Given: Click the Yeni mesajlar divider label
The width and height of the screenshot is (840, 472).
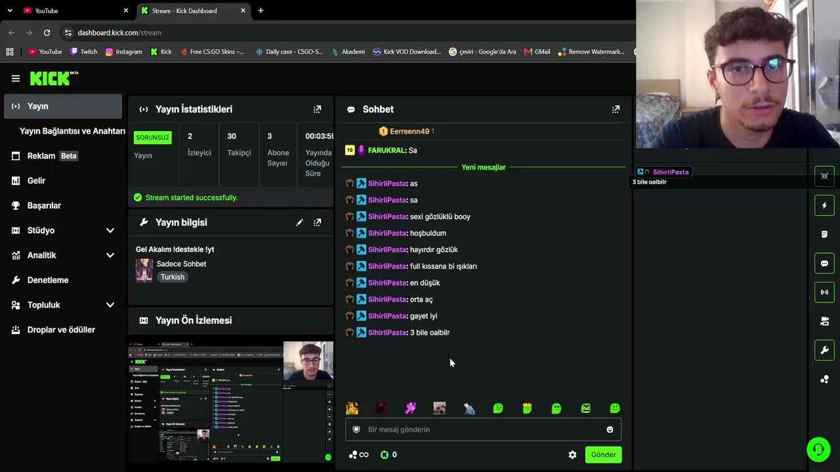Looking at the screenshot, I should (x=484, y=168).
